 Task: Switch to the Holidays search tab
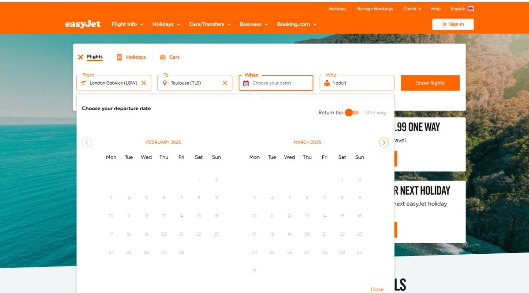click(131, 57)
